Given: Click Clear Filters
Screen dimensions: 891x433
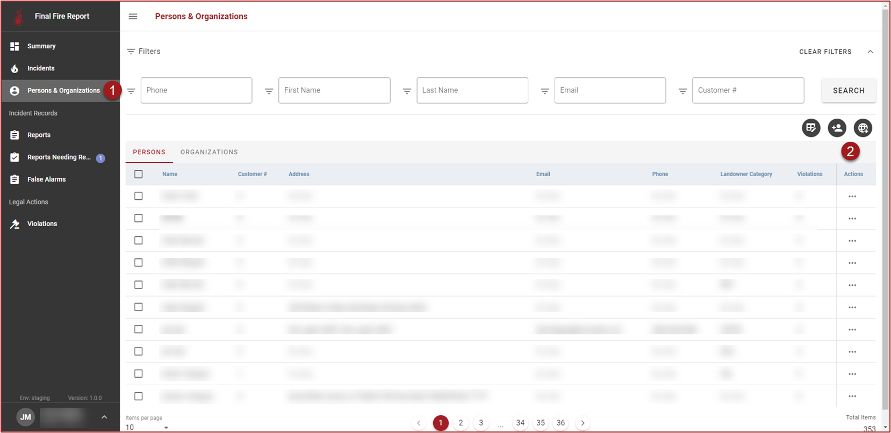Looking at the screenshot, I should click(825, 52).
